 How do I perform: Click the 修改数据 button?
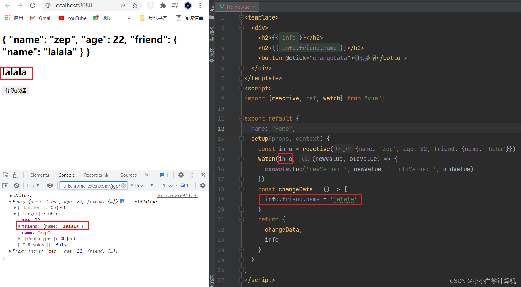tap(16, 90)
